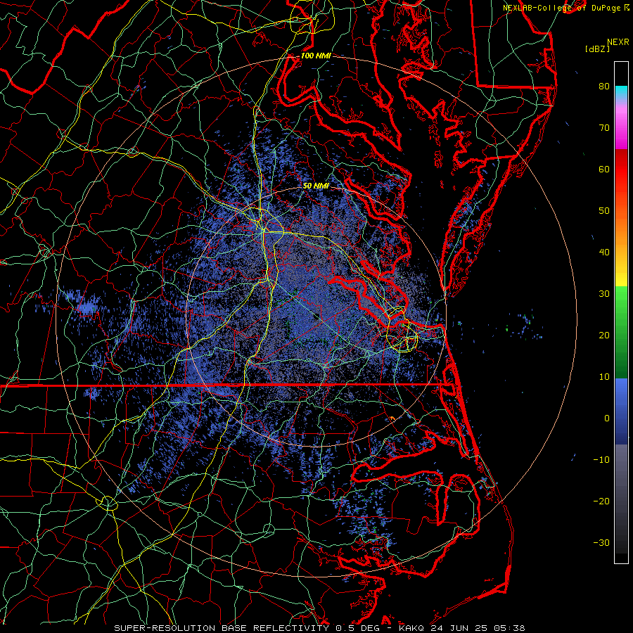Click the cyan top segment of color bar
Screen dimensions: 633x633
621,93
